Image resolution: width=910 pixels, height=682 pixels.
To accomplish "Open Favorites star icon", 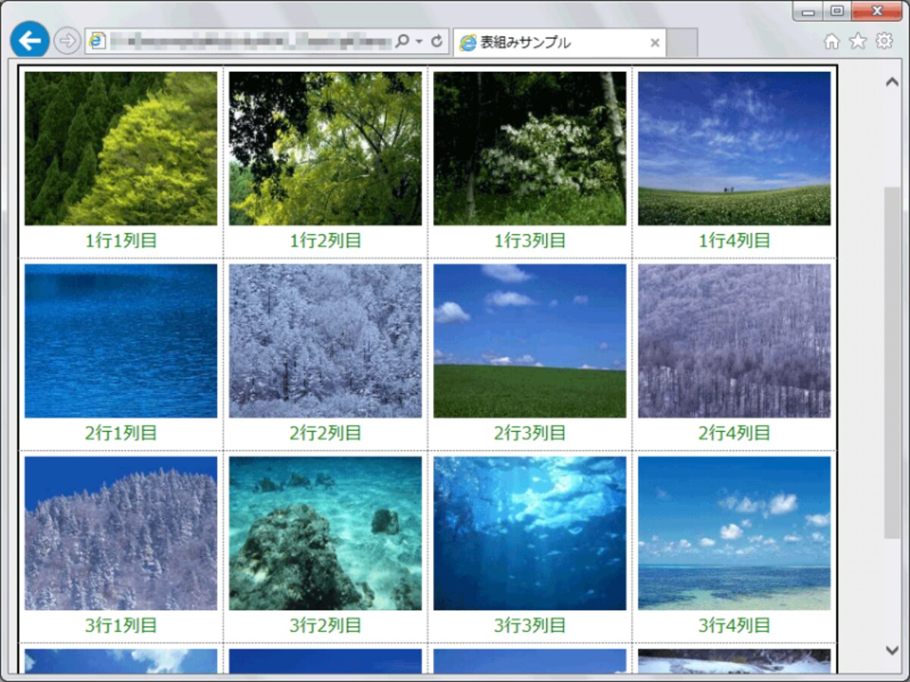I will pos(858,41).
